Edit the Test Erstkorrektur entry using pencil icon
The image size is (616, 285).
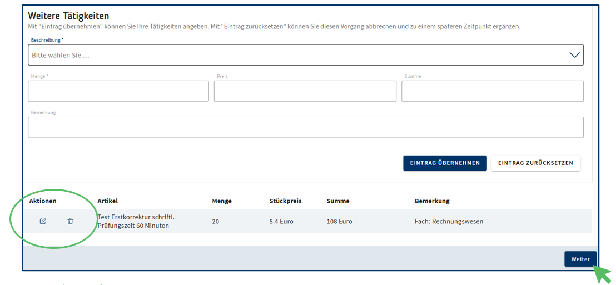point(43,221)
